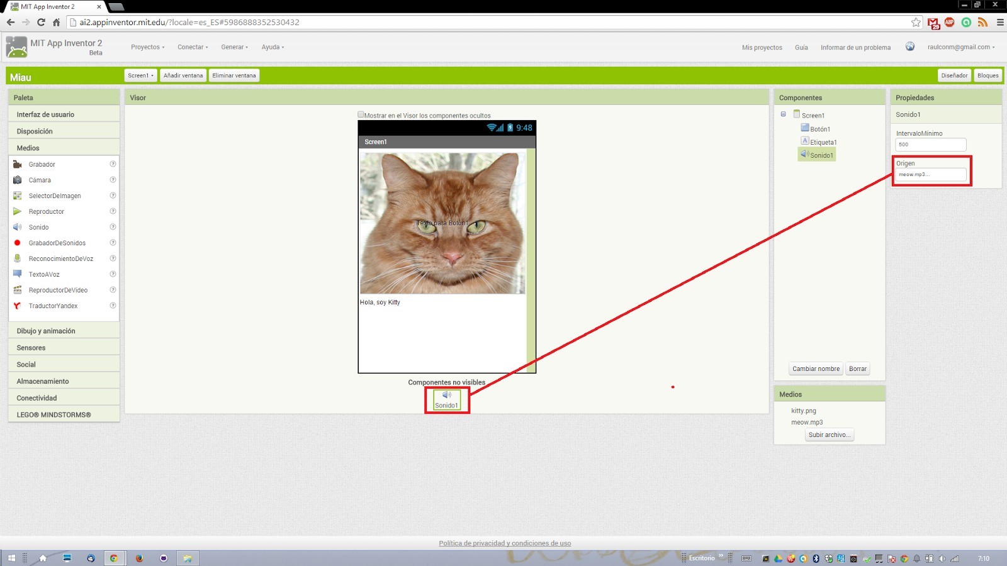Click the GrabadorDeSonidos red record icon

click(x=18, y=243)
